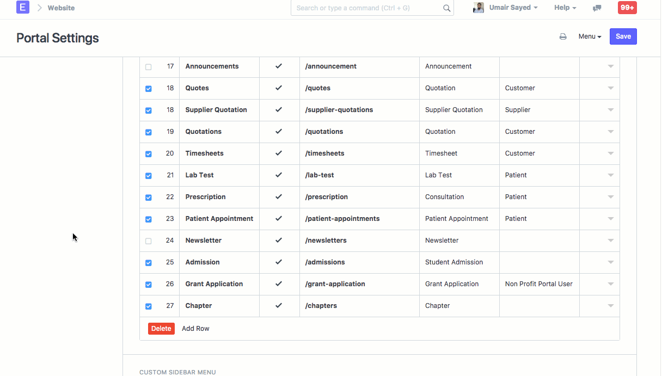Click the Grant Application title cell

click(219, 284)
